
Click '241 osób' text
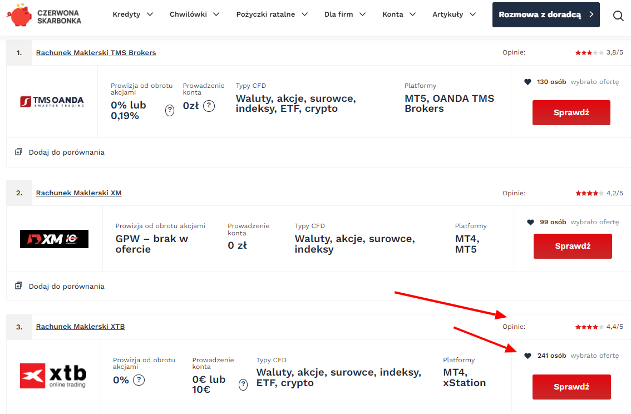coord(552,356)
